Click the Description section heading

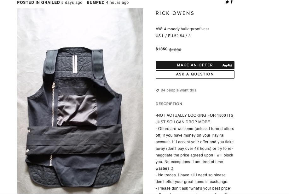(x=169, y=104)
